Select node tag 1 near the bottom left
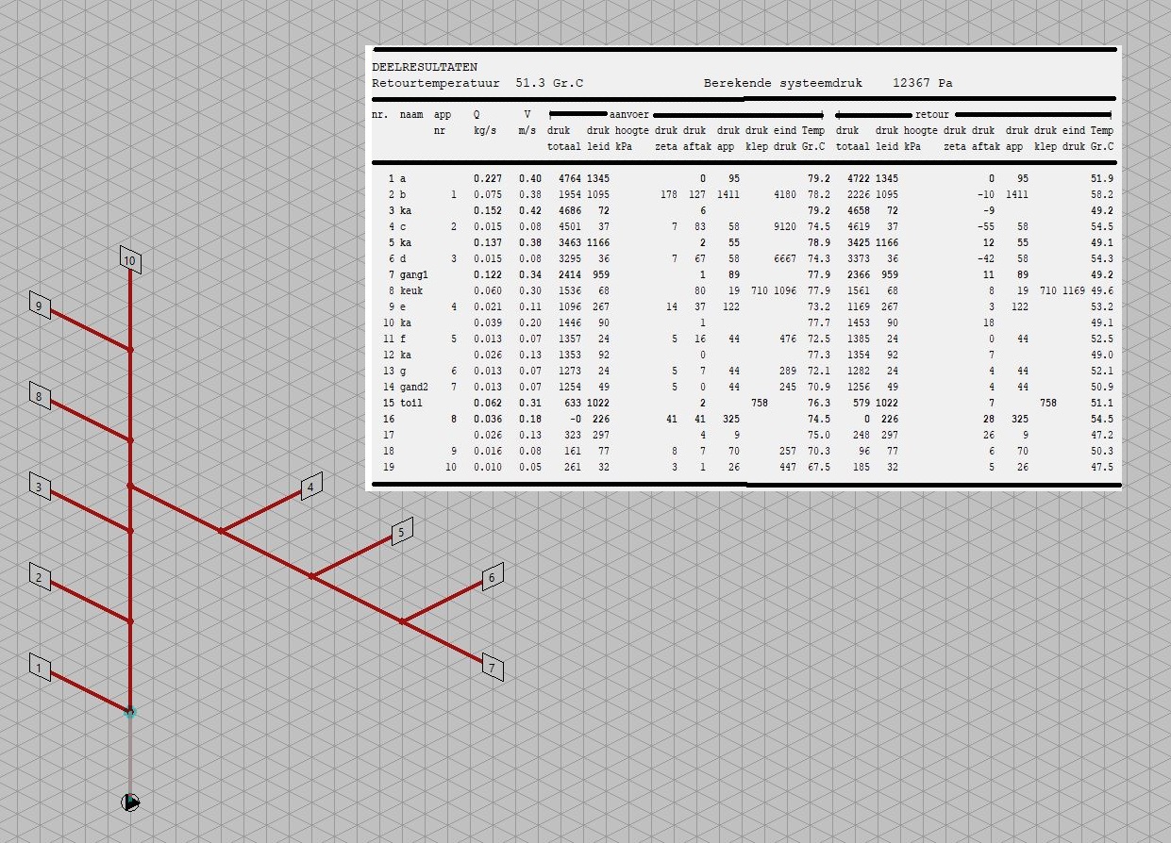Screen dimensions: 1171x843 (x=39, y=668)
